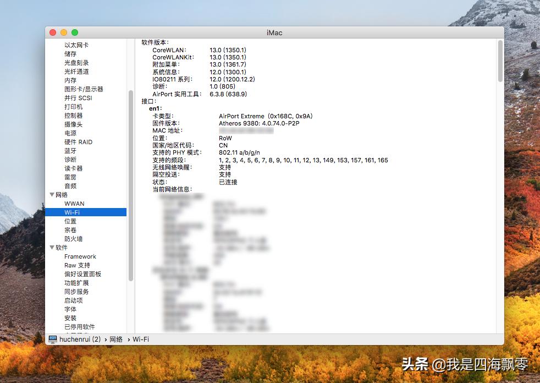The height and width of the screenshot is (383, 540).
Task: Click the detail pane vertical scrollbar
Action: point(500,61)
